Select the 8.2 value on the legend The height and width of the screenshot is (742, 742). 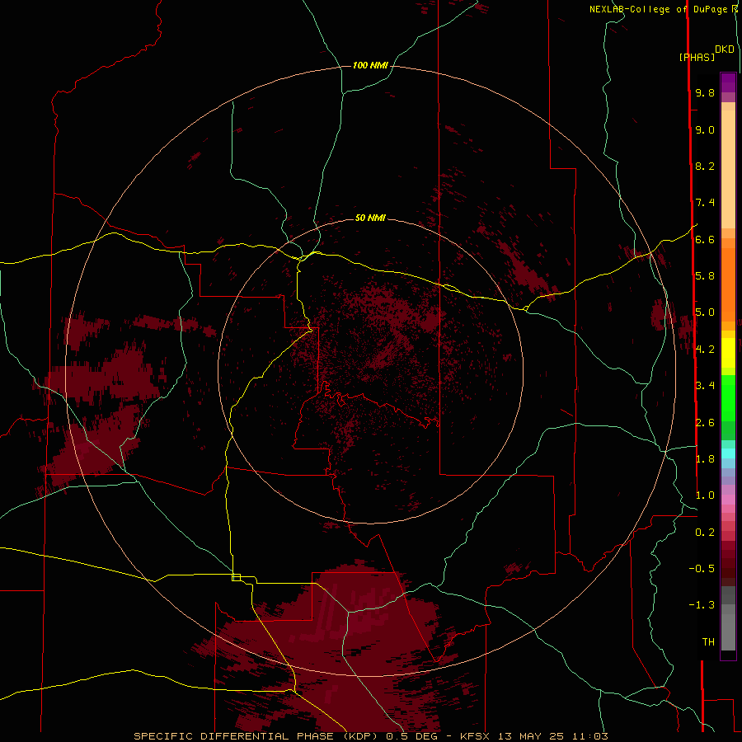[x=705, y=166]
